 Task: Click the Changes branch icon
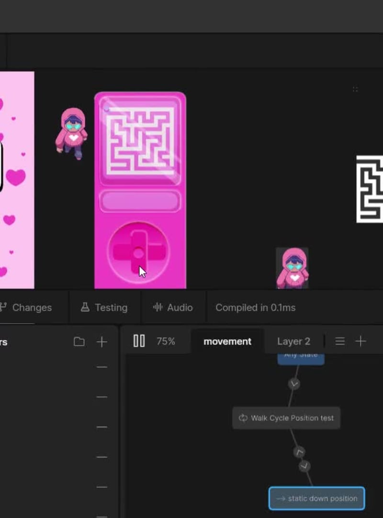3,307
